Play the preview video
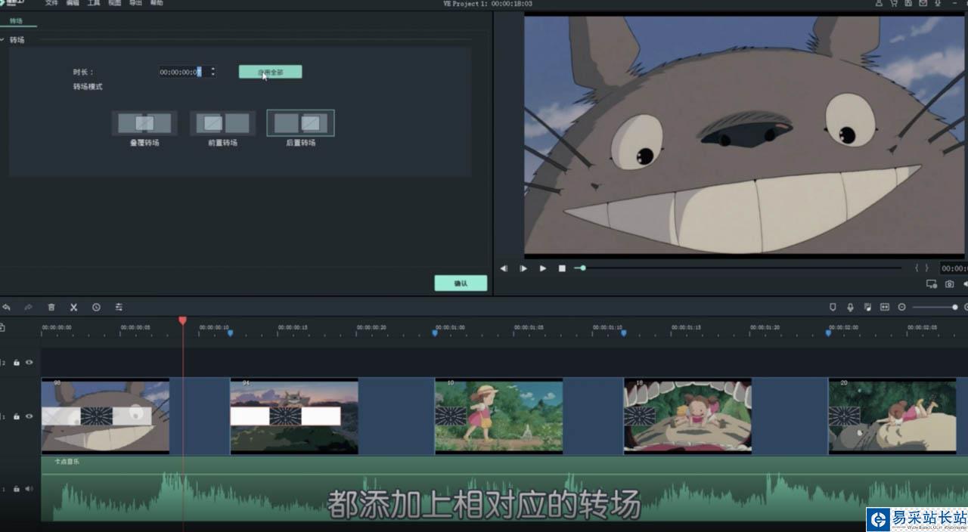Viewport: 968px width, 532px height. pyautogui.click(x=542, y=268)
